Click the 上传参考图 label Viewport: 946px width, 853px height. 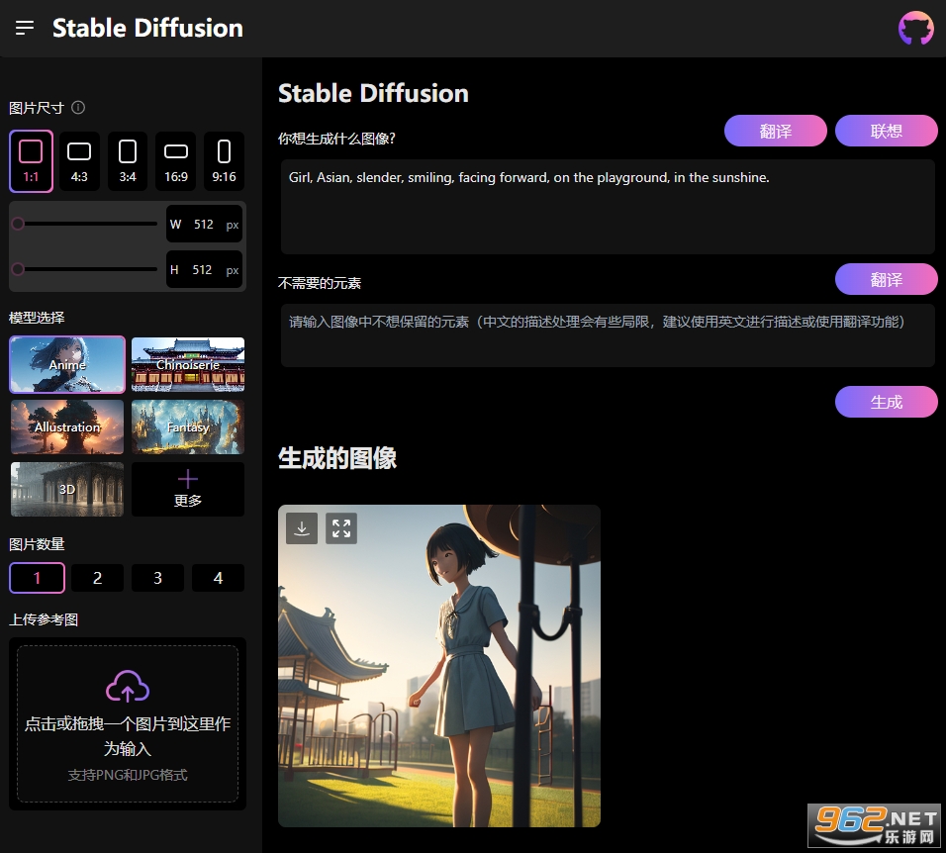44,619
